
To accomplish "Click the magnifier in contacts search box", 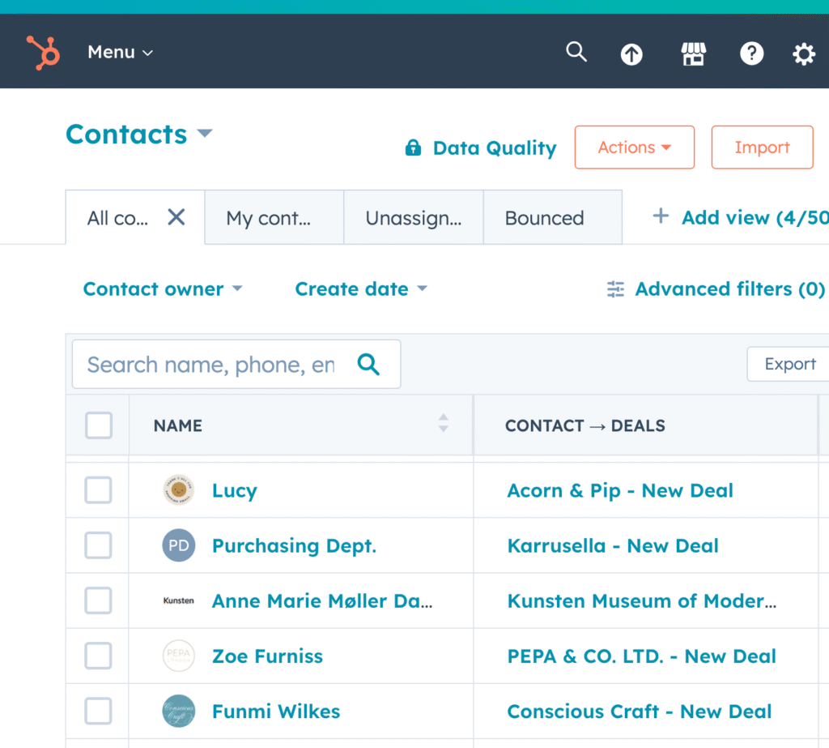I will click(x=368, y=364).
